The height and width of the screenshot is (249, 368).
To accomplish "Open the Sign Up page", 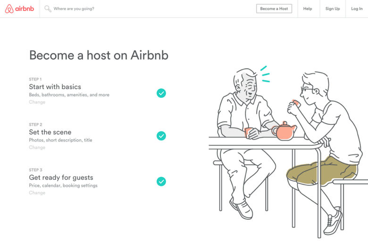I will tap(333, 8).
